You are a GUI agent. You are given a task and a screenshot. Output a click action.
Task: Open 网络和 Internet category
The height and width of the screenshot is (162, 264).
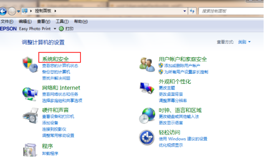pos(61,88)
